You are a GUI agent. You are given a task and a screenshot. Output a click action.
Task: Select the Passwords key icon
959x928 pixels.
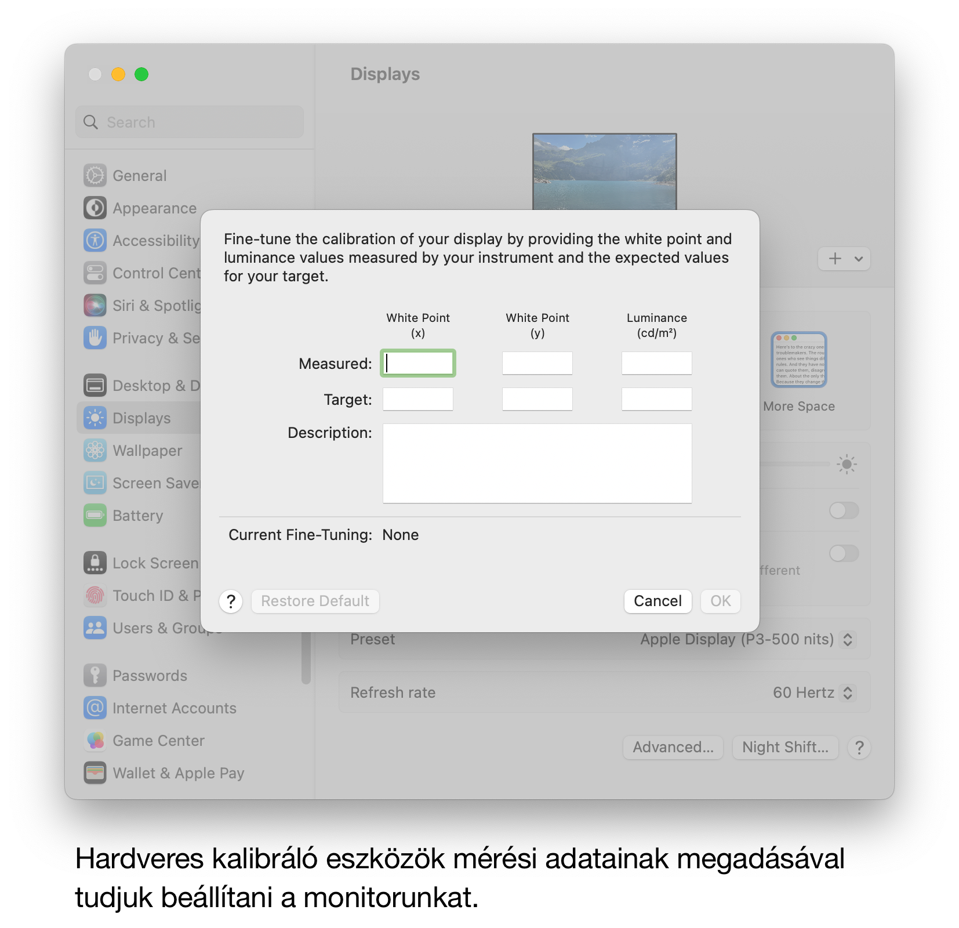click(95, 675)
